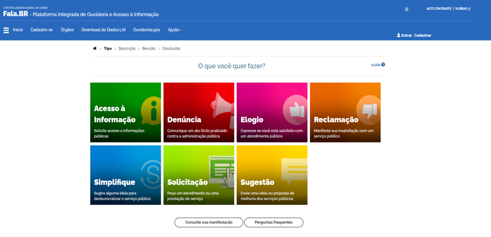
Task: Click the AJUDA question mark icon
Action: tap(383, 65)
